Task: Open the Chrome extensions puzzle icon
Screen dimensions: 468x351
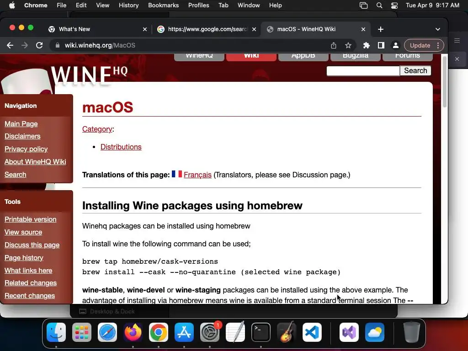Action: coord(366,45)
